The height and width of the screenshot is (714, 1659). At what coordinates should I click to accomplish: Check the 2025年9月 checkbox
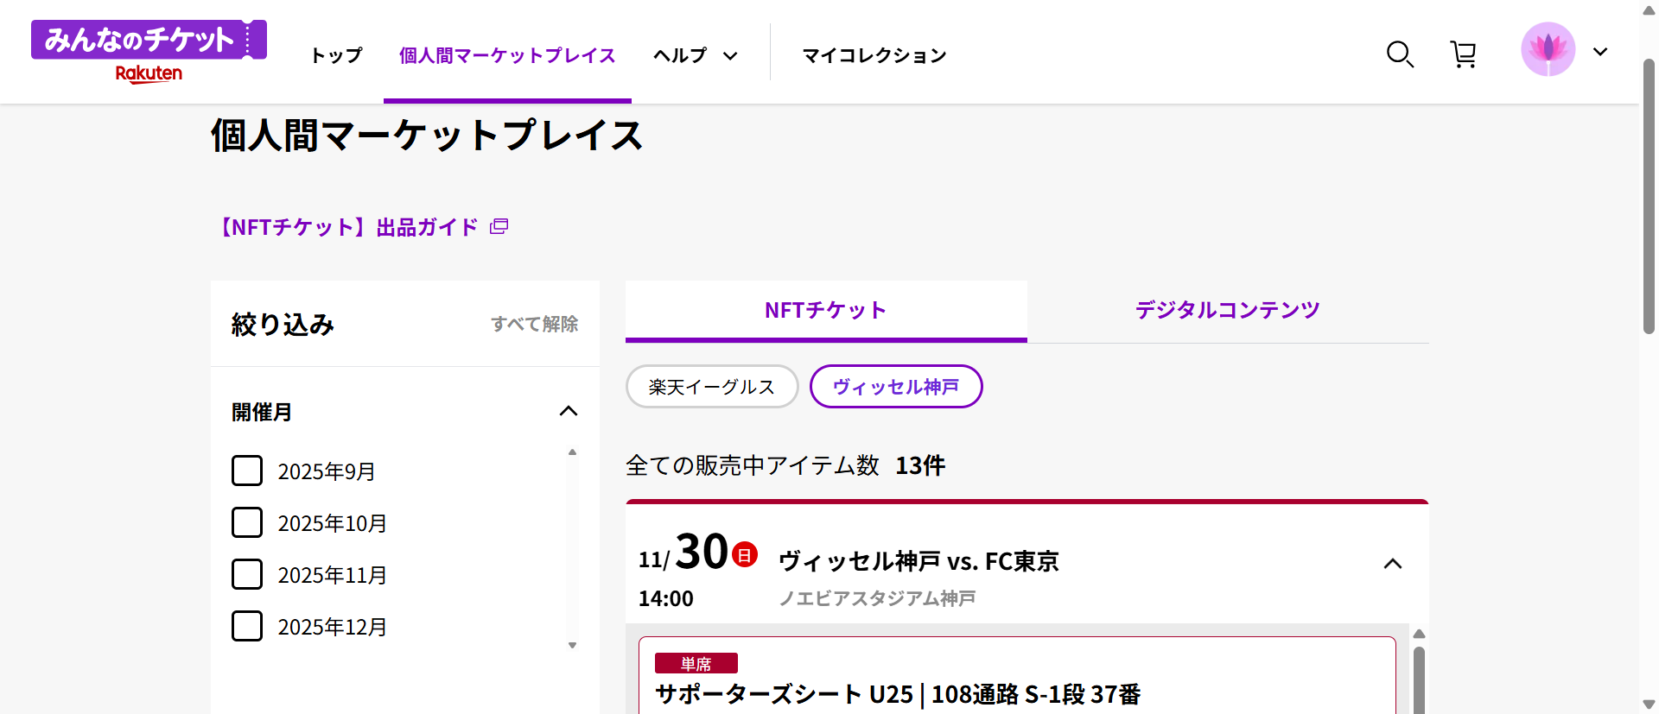click(247, 471)
